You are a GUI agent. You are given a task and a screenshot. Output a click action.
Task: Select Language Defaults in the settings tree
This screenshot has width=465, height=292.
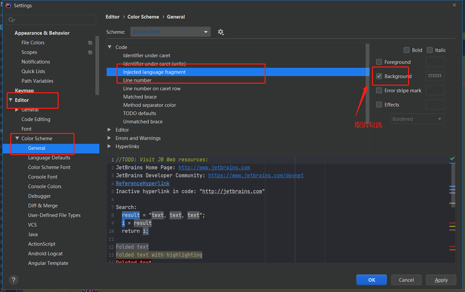[49, 158]
